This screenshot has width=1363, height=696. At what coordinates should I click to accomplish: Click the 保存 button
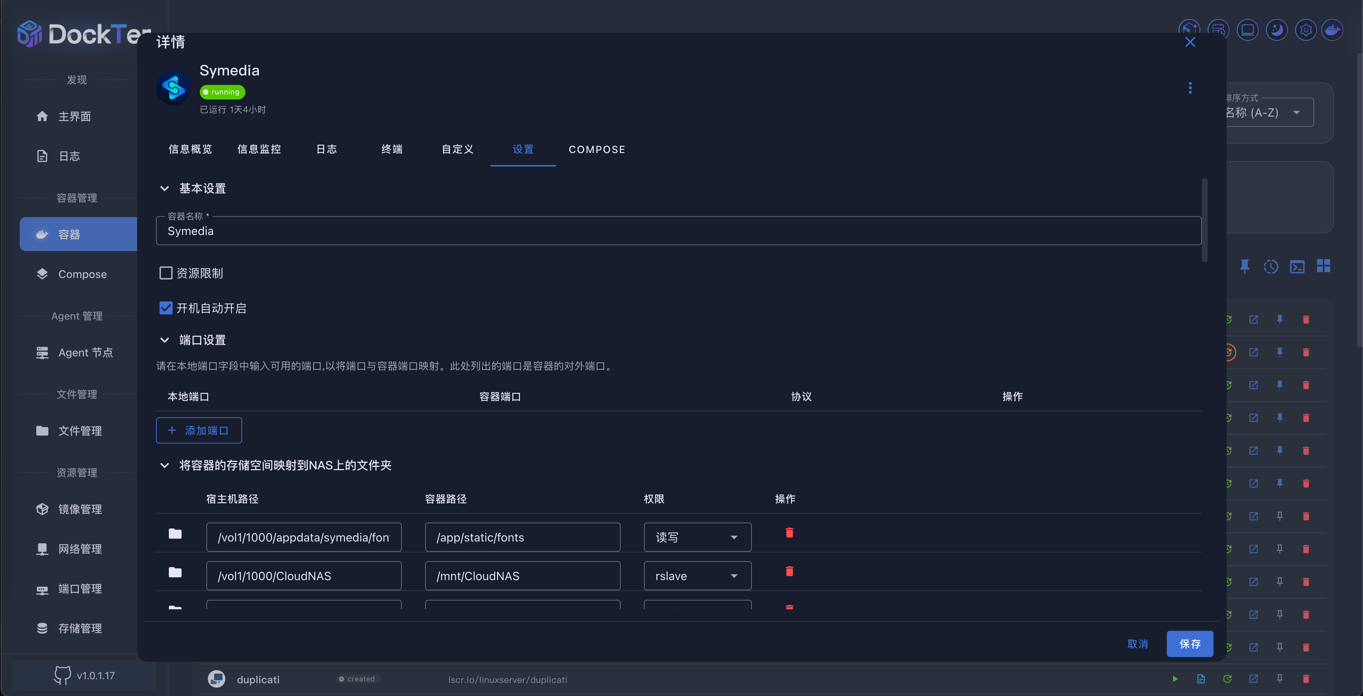(1189, 644)
